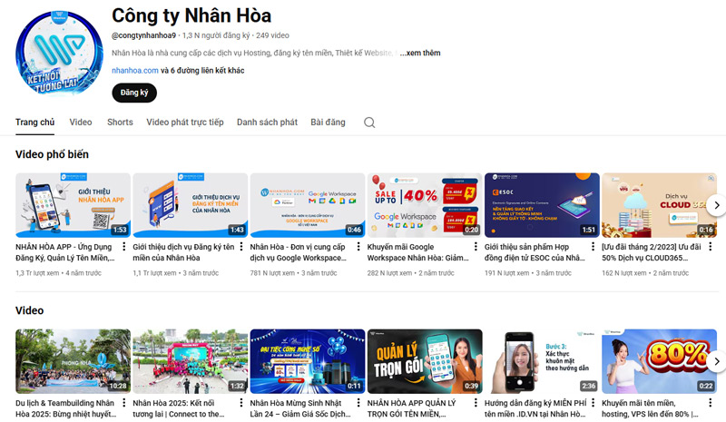Open the Teambuilding Phong Nha 2025 thumbnail
This screenshot has height=422, width=726.
click(73, 361)
